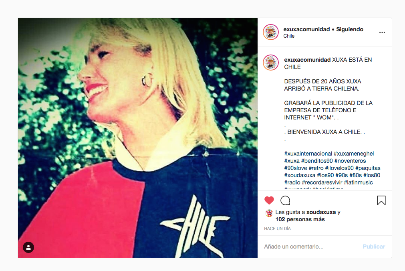Open the three-dots post options menu
Viewport: 405px width, 271px height.
382,32
